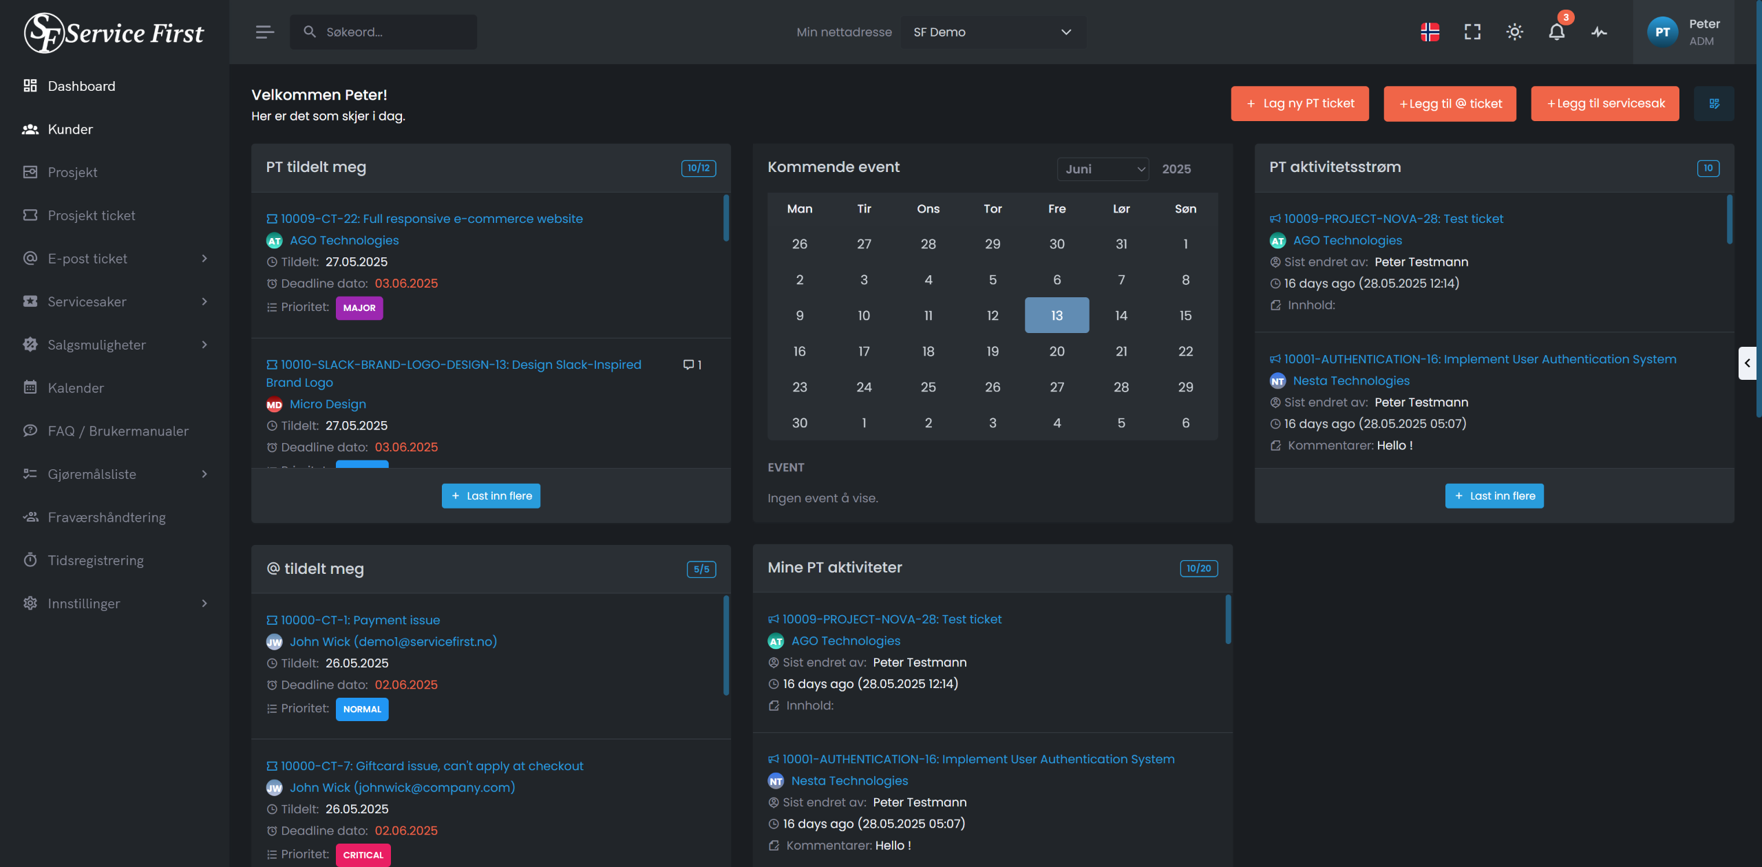Open the 10000-CT-1 Payment issue link
This screenshot has width=1762, height=867.
click(360, 620)
